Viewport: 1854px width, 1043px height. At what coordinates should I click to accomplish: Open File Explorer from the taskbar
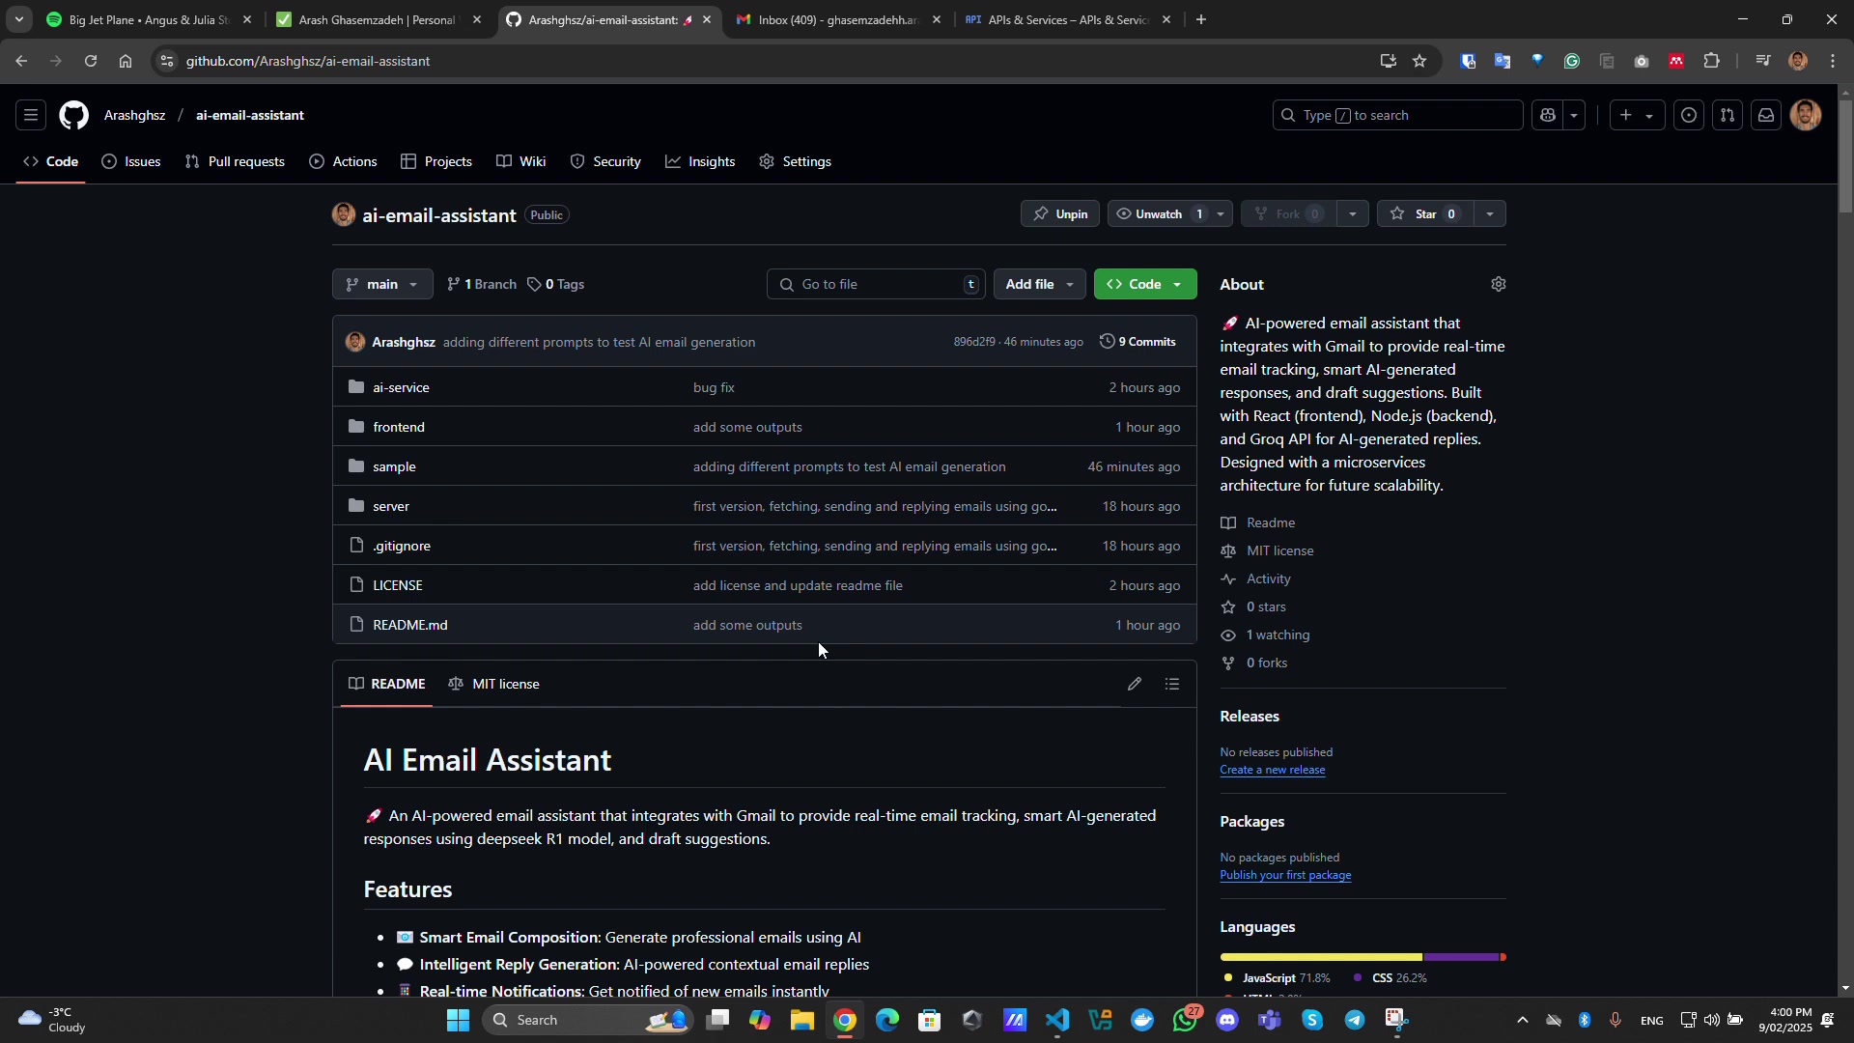[x=802, y=1020]
